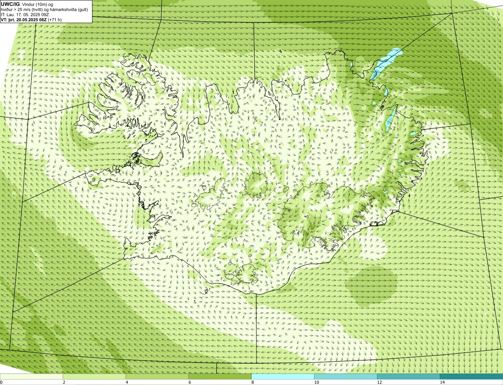
Task: Pick the 4–6 m/s green legend segment
Action: point(157,376)
